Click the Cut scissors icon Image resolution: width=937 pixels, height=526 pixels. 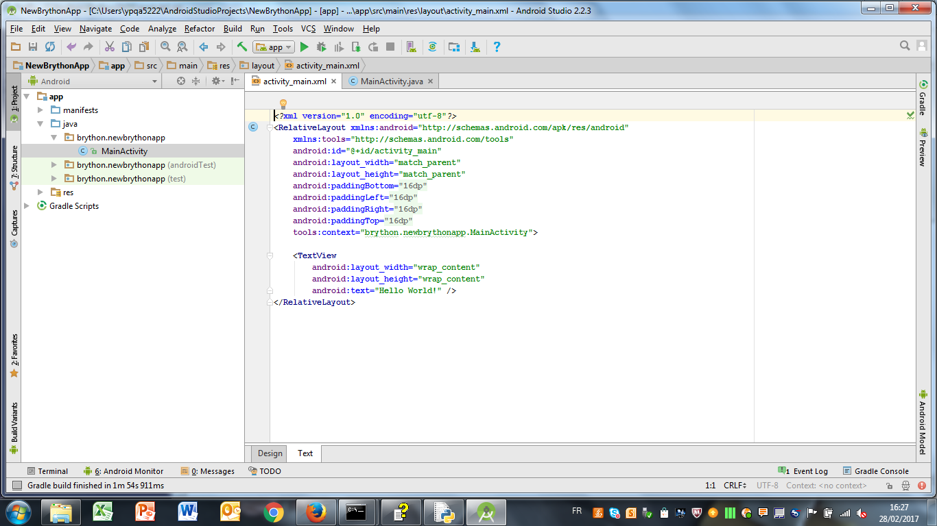coord(109,47)
